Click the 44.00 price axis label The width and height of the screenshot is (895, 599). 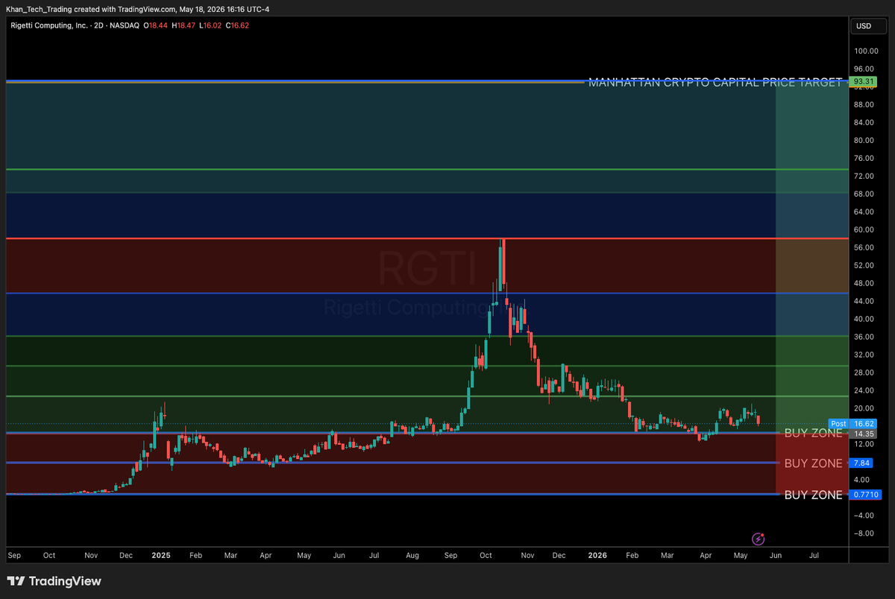[864, 301]
